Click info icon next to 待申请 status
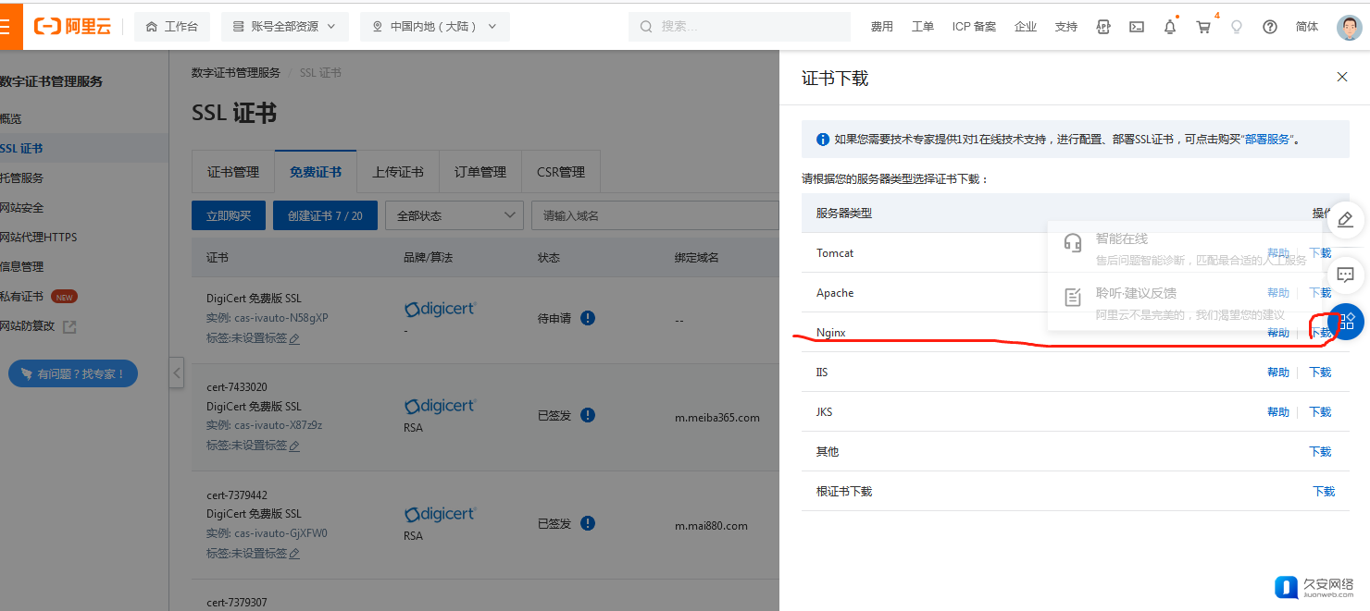Screen dimensions: 1370x611 pos(588,318)
